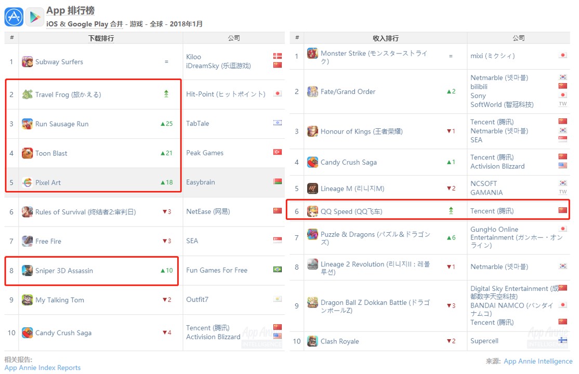Screen dimensions: 579x374
Task: Select the Monster Strike title
Action: point(374,57)
